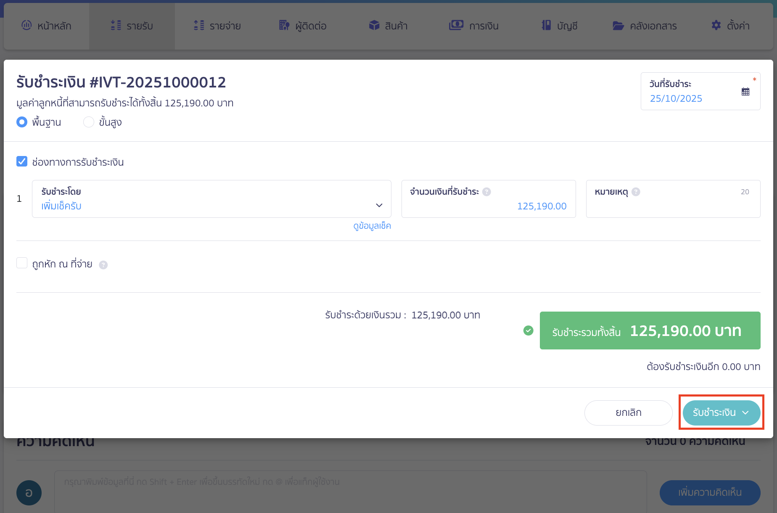The height and width of the screenshot is (513, 777).
Task: Click the green checkmark status icon
Action: coord(528,331)
